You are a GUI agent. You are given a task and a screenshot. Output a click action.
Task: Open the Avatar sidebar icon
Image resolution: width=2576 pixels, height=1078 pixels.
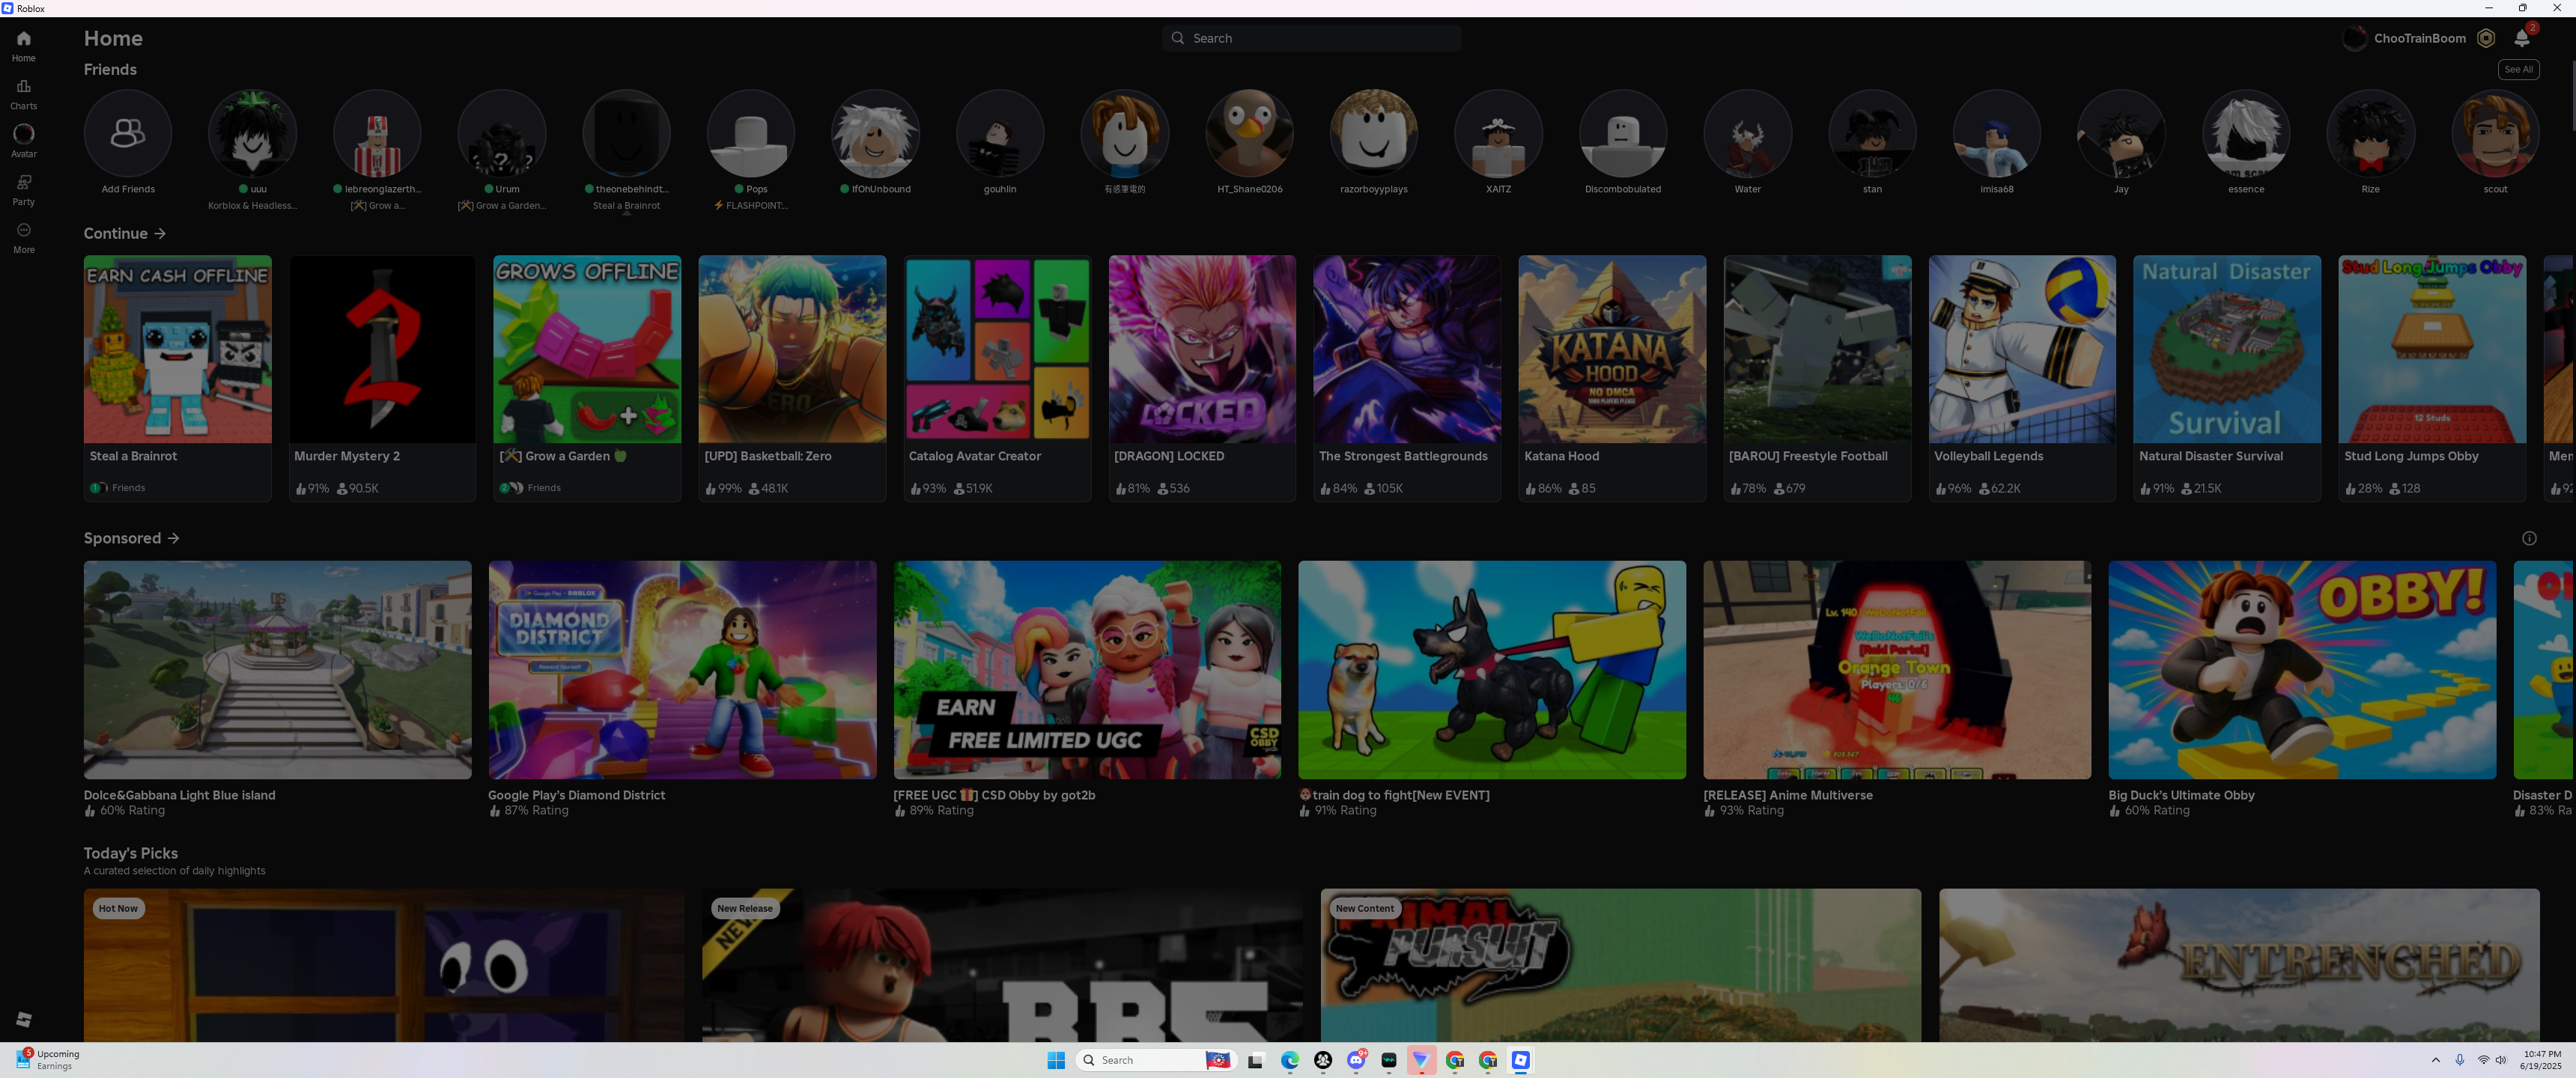tap(23, 135)
